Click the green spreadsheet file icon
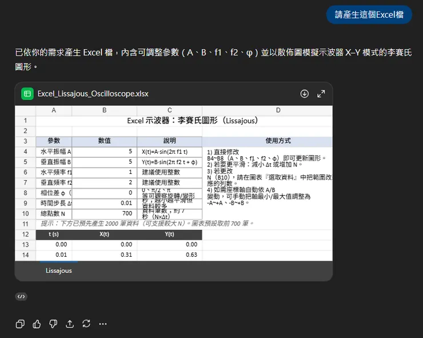423x338 pixels. pos(27,94)
